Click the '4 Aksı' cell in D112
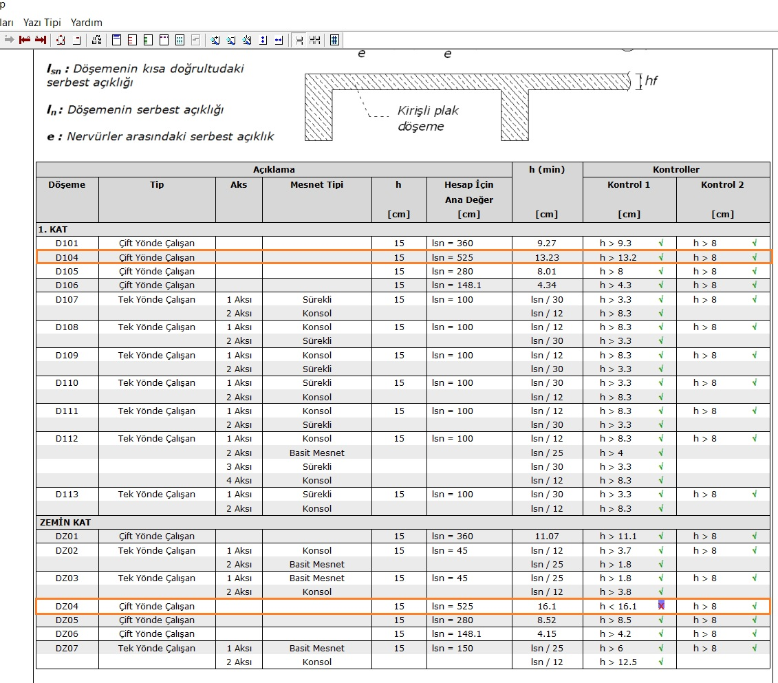 coord(239,481)
